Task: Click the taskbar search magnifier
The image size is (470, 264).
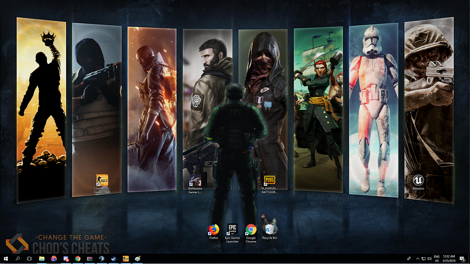Action: 18,259
